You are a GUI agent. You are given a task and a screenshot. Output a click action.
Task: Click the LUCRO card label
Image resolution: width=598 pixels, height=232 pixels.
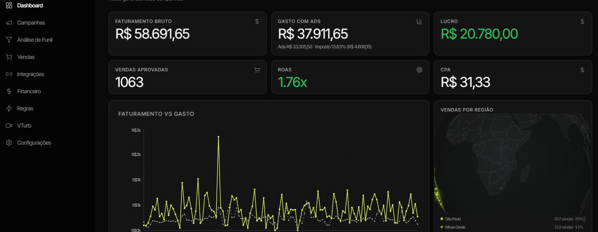pyautogui.click(x=449, y=21)
